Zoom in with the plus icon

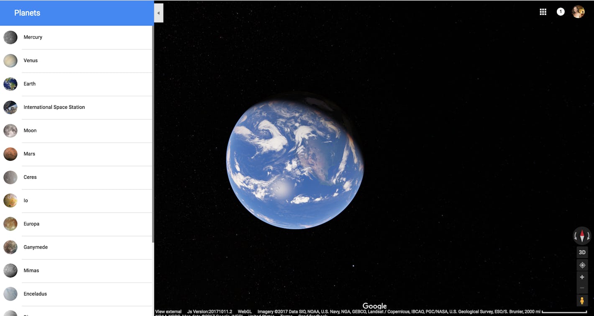(582, 277)
